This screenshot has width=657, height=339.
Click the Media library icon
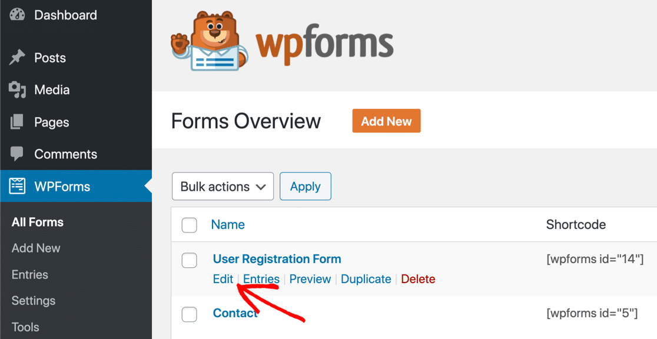(17, 90)
